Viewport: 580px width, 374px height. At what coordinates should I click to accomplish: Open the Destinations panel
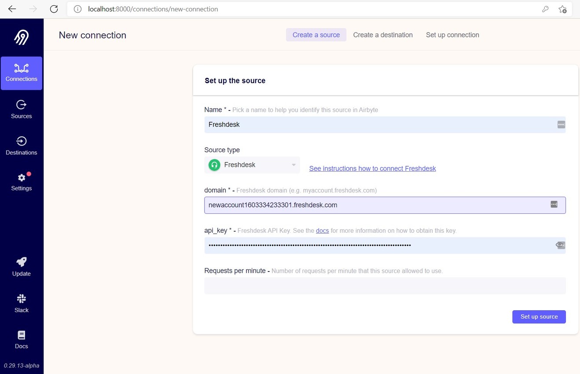tap(21, 146)
